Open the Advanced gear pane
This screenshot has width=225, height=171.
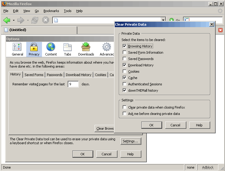[x=107, y=49]
